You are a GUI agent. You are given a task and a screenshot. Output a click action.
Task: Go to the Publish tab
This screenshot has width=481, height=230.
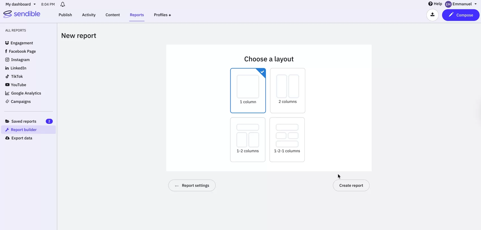pos(65,15)
